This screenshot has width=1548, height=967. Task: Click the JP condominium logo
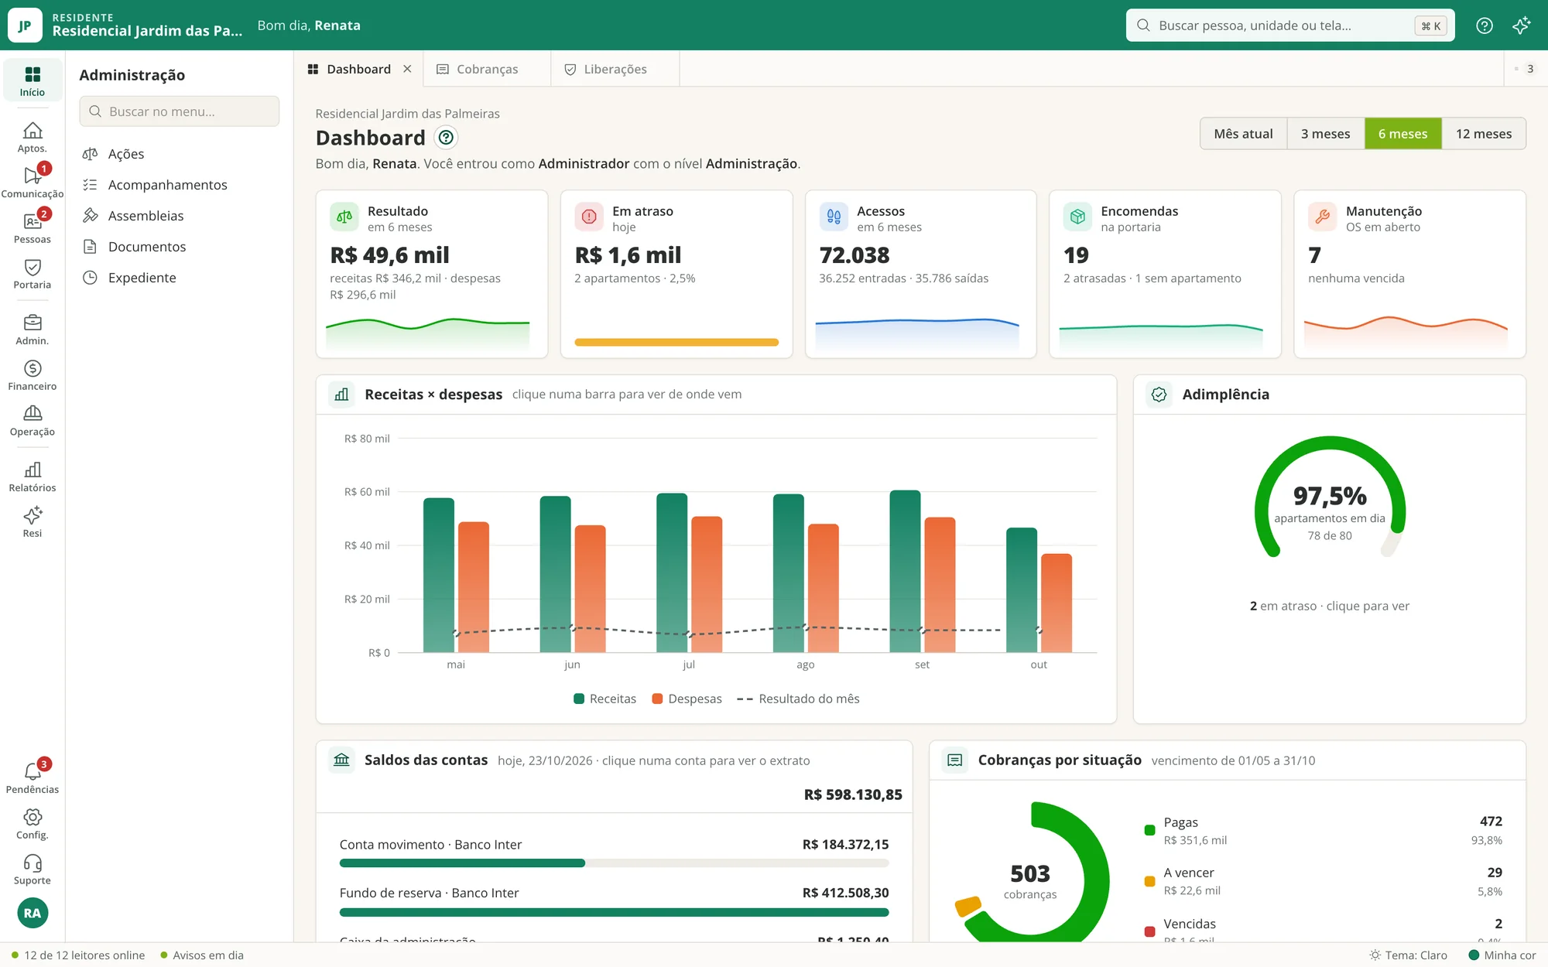25,26
